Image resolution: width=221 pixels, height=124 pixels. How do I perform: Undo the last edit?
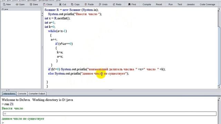pos(103,4)
